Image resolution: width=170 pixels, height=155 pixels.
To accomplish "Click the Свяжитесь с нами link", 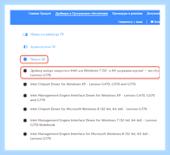I will [130, 22].
